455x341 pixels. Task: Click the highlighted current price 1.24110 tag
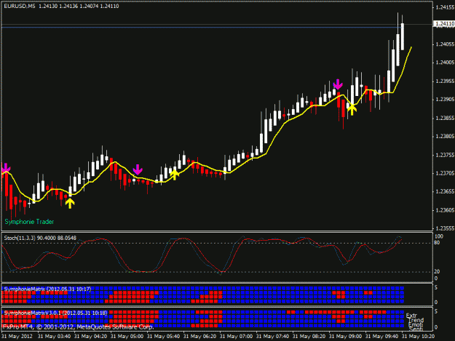[x=444, y=24]
